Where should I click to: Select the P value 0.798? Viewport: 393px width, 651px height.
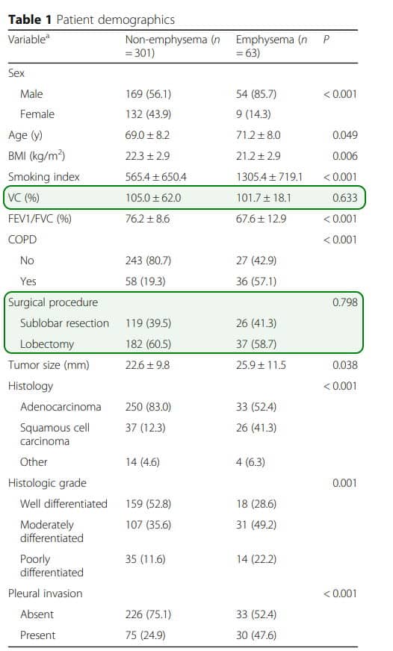[x=345, y=302]
